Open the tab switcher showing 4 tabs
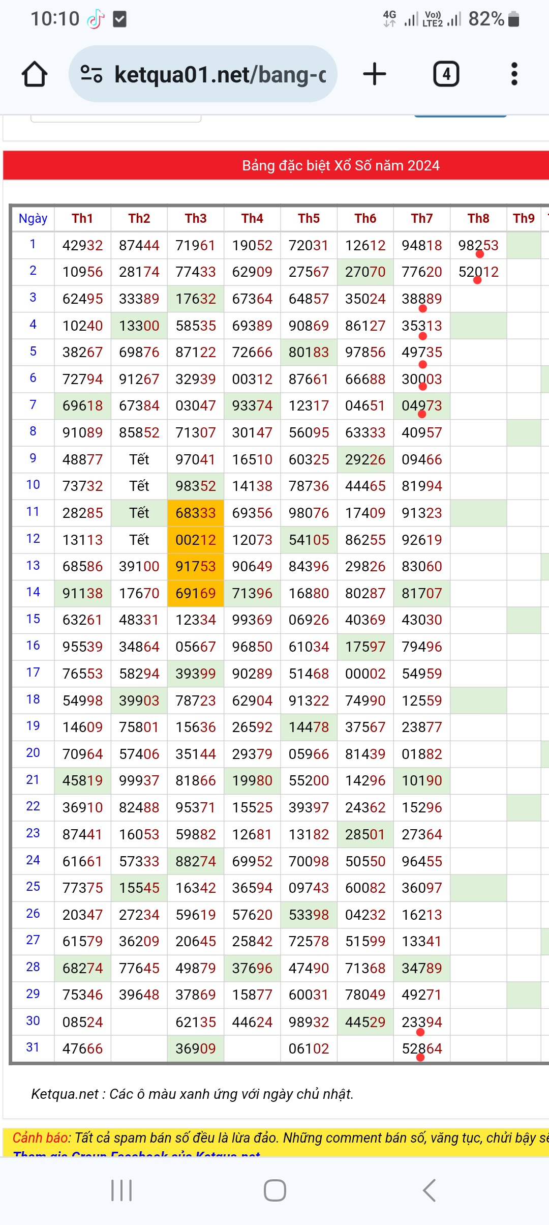Viewport: 549px width, 1225px height. coord(446,74)
